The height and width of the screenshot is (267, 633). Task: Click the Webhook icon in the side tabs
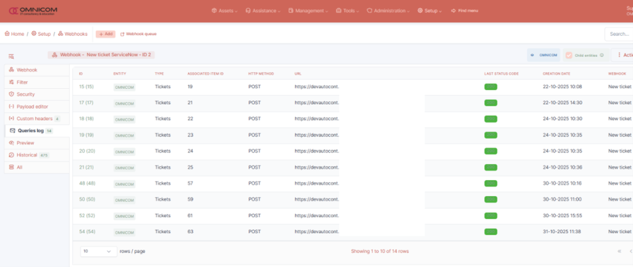(x=12, y=70)
